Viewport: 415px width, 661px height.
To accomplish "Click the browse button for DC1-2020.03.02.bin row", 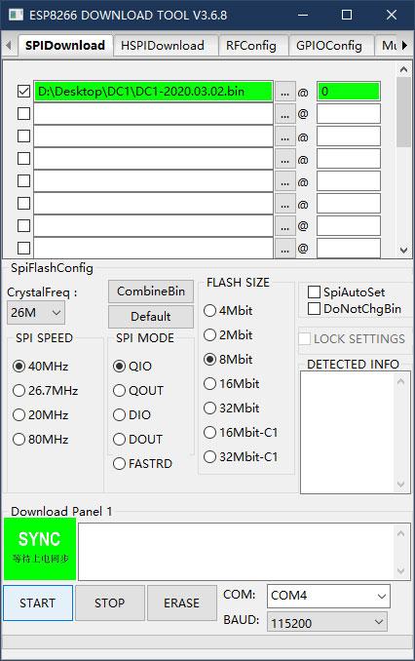I will pos(284,92).
